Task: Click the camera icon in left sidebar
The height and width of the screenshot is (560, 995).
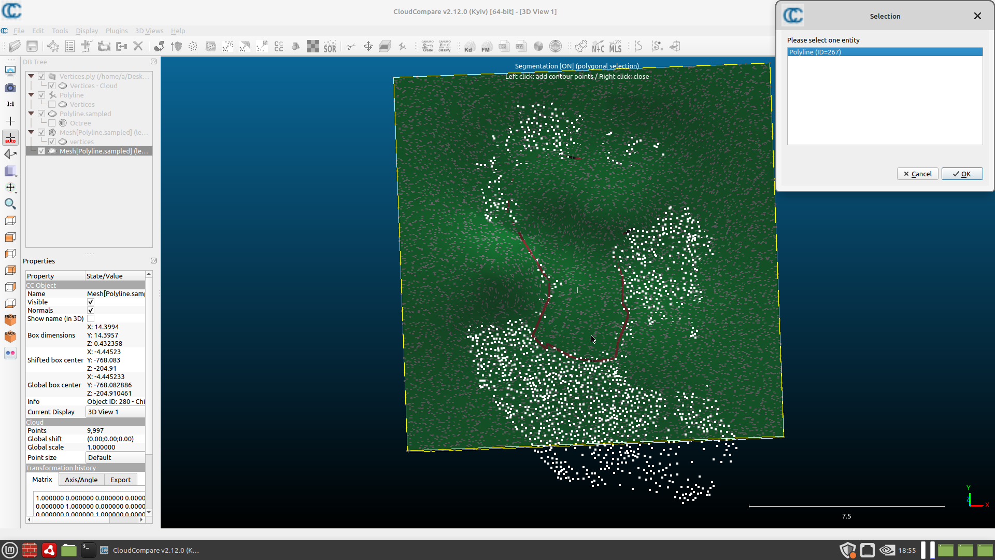Action: tap(10, 88)
